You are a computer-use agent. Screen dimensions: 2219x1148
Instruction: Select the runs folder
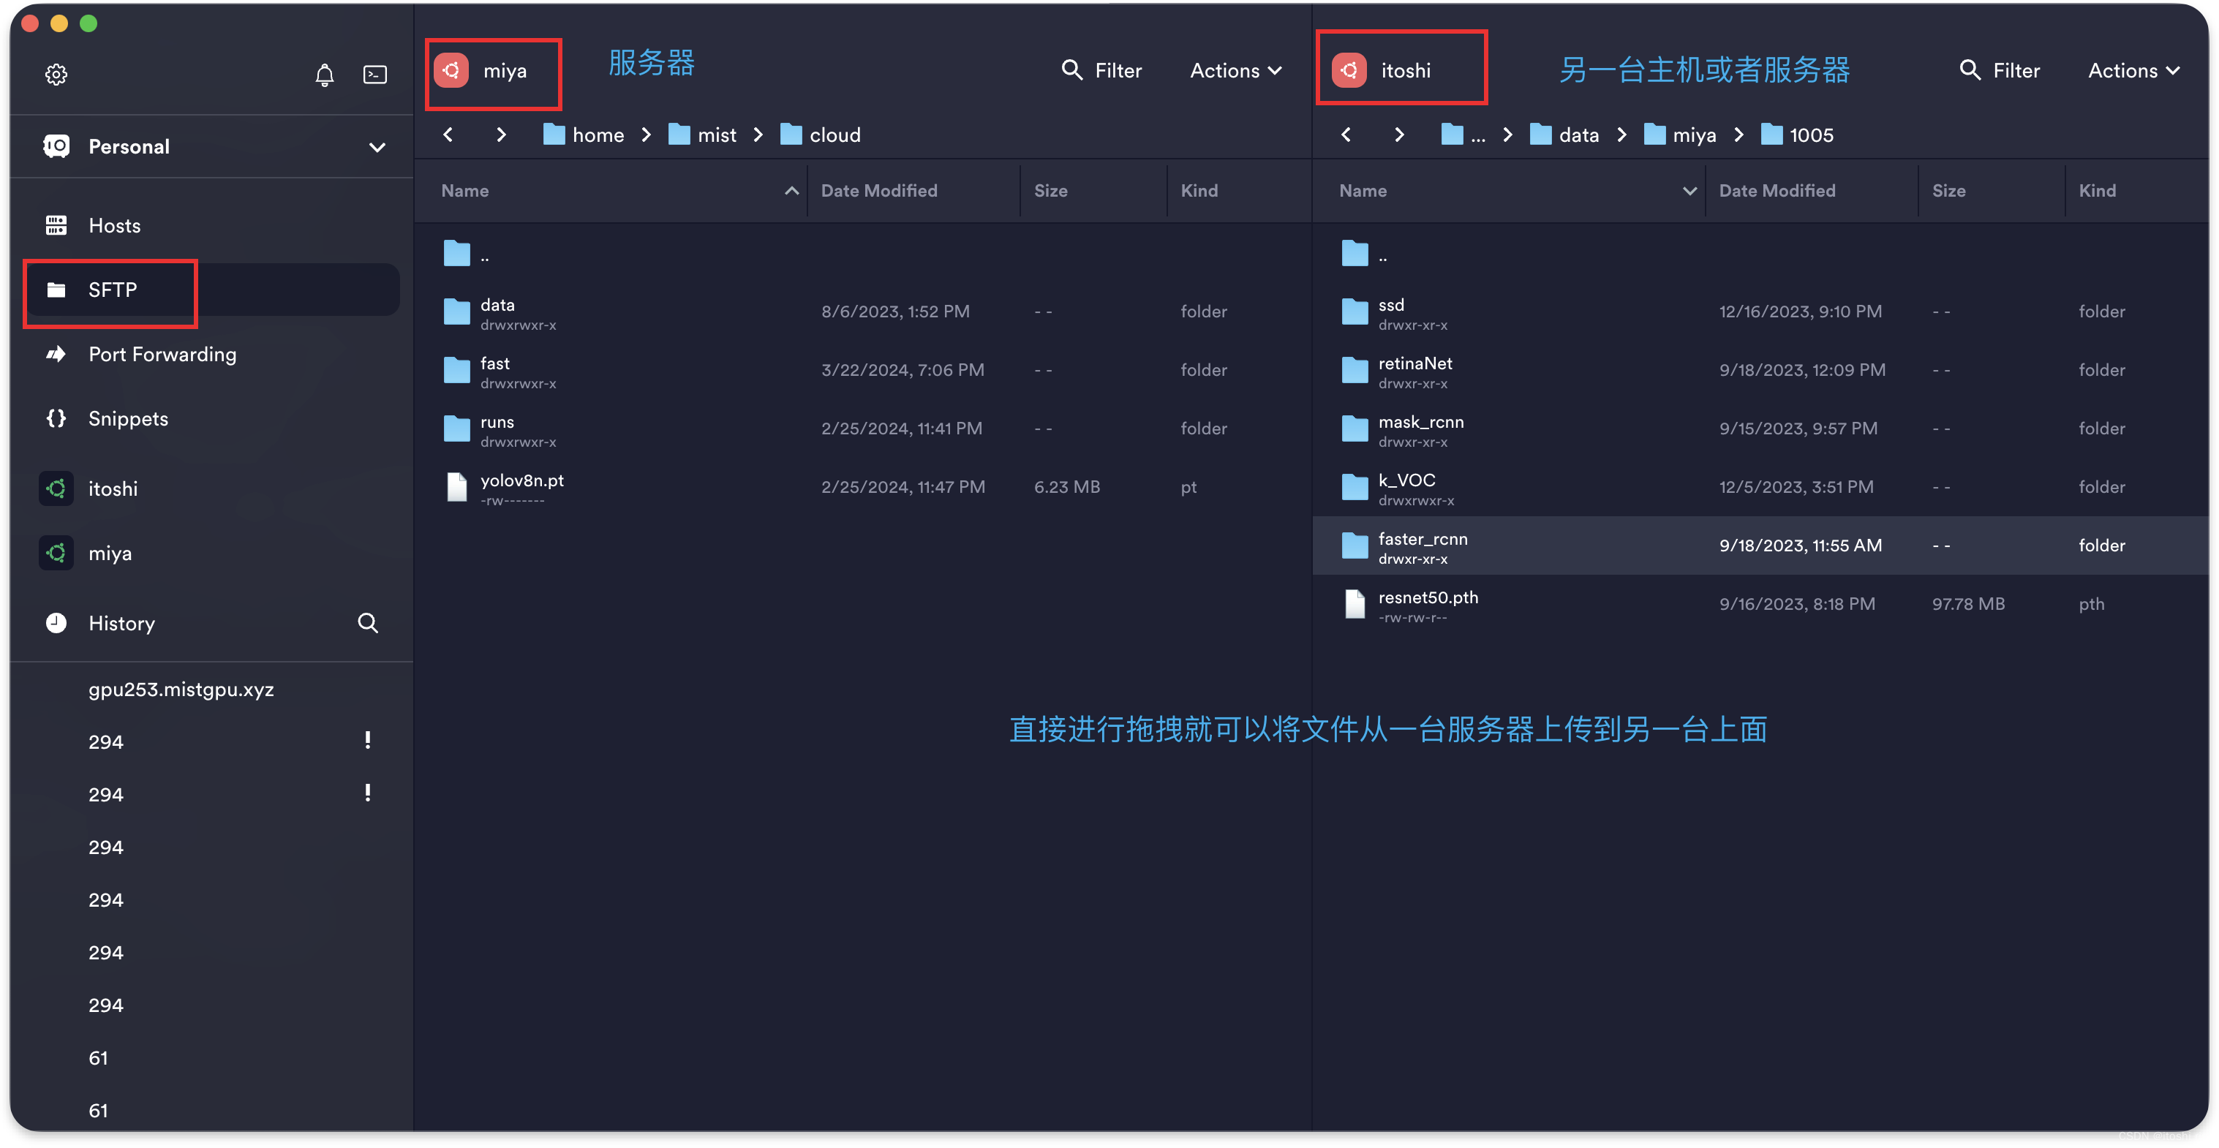[863, 429]
